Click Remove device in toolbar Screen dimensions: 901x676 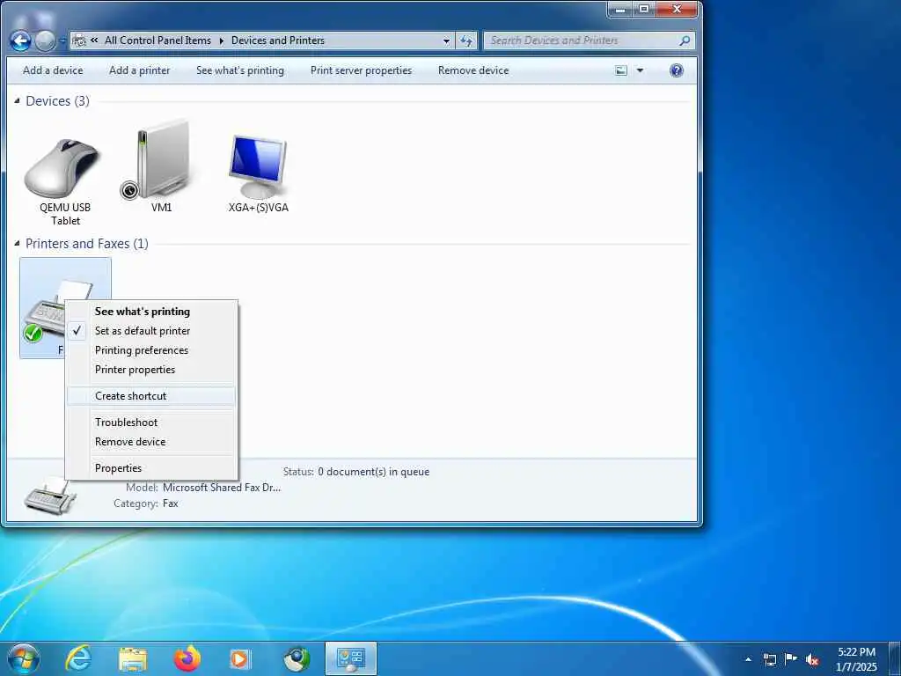(473, 70)
